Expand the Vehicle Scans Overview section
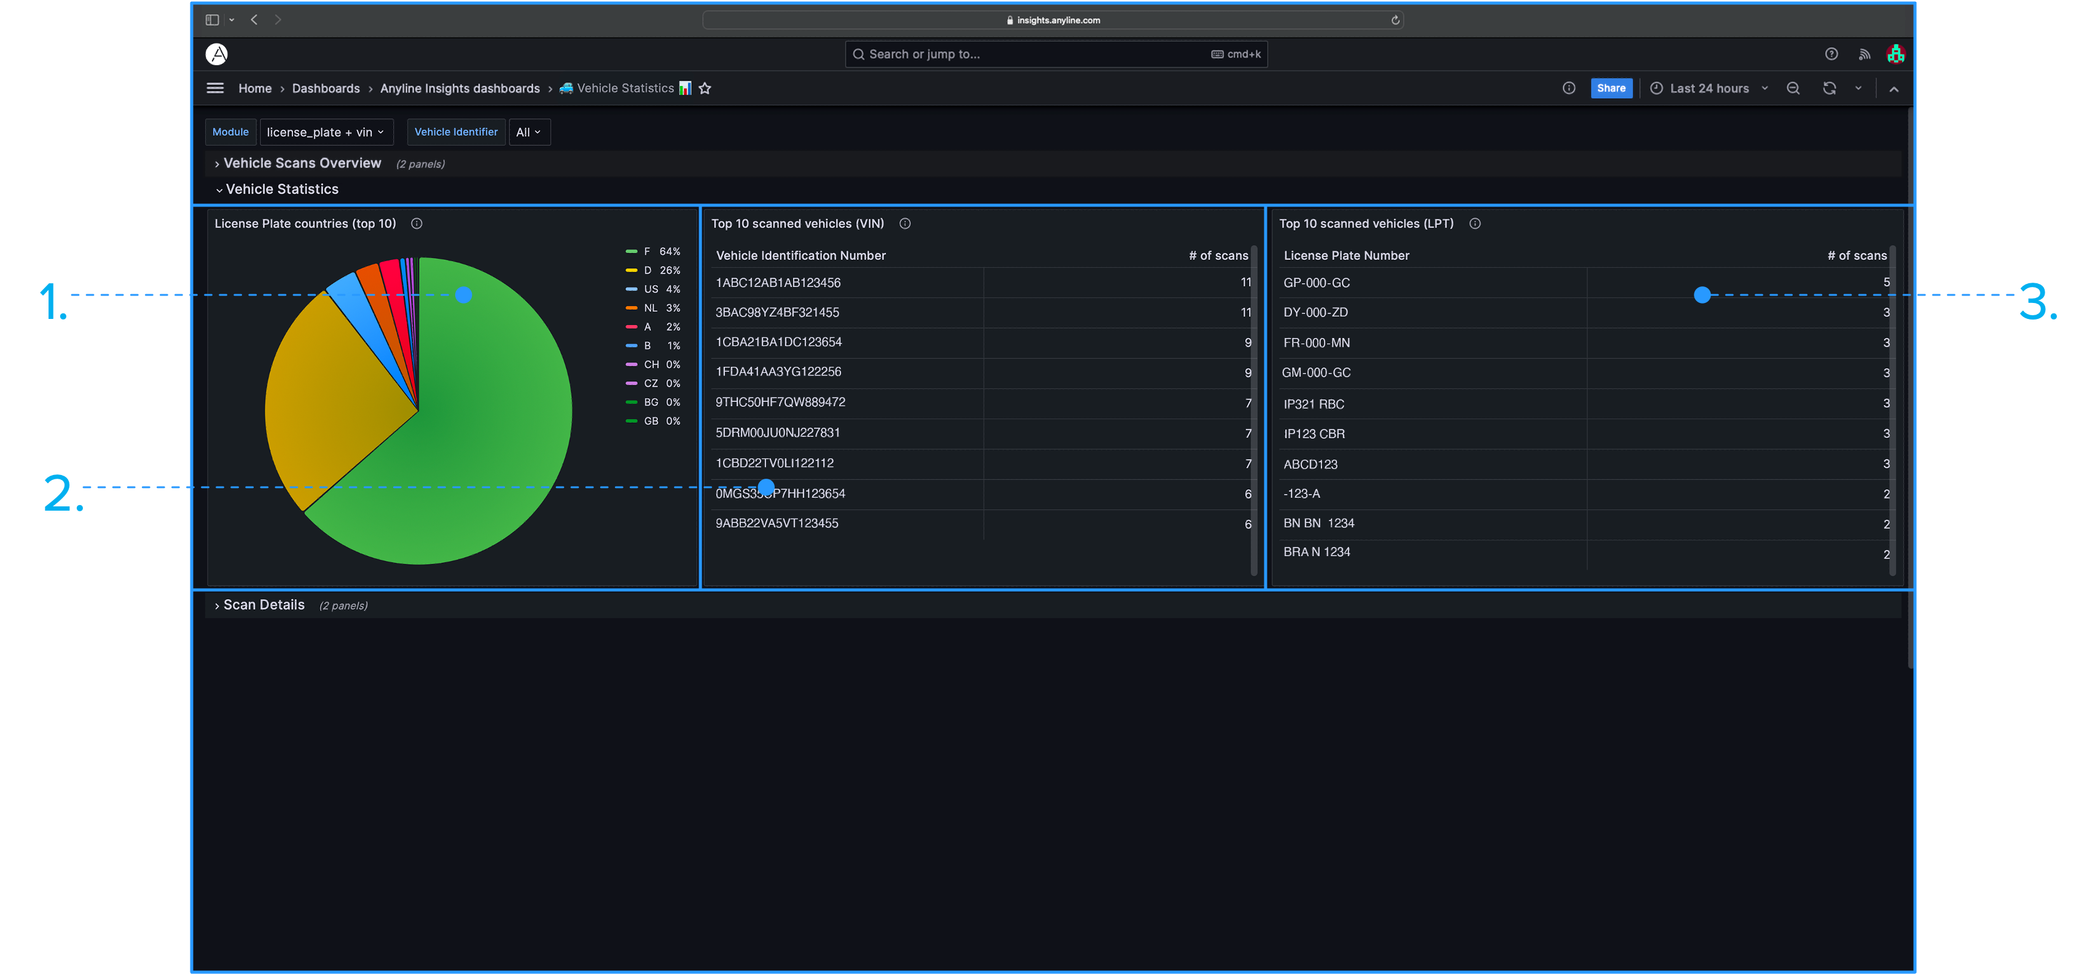The image size is (2095, 974). (x=217, y=163)
